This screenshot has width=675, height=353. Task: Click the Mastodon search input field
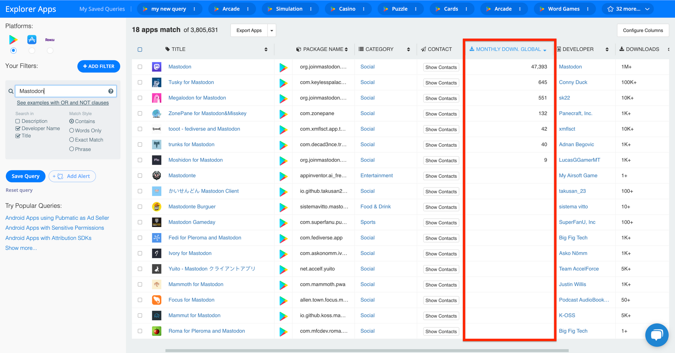pos(66,91)
